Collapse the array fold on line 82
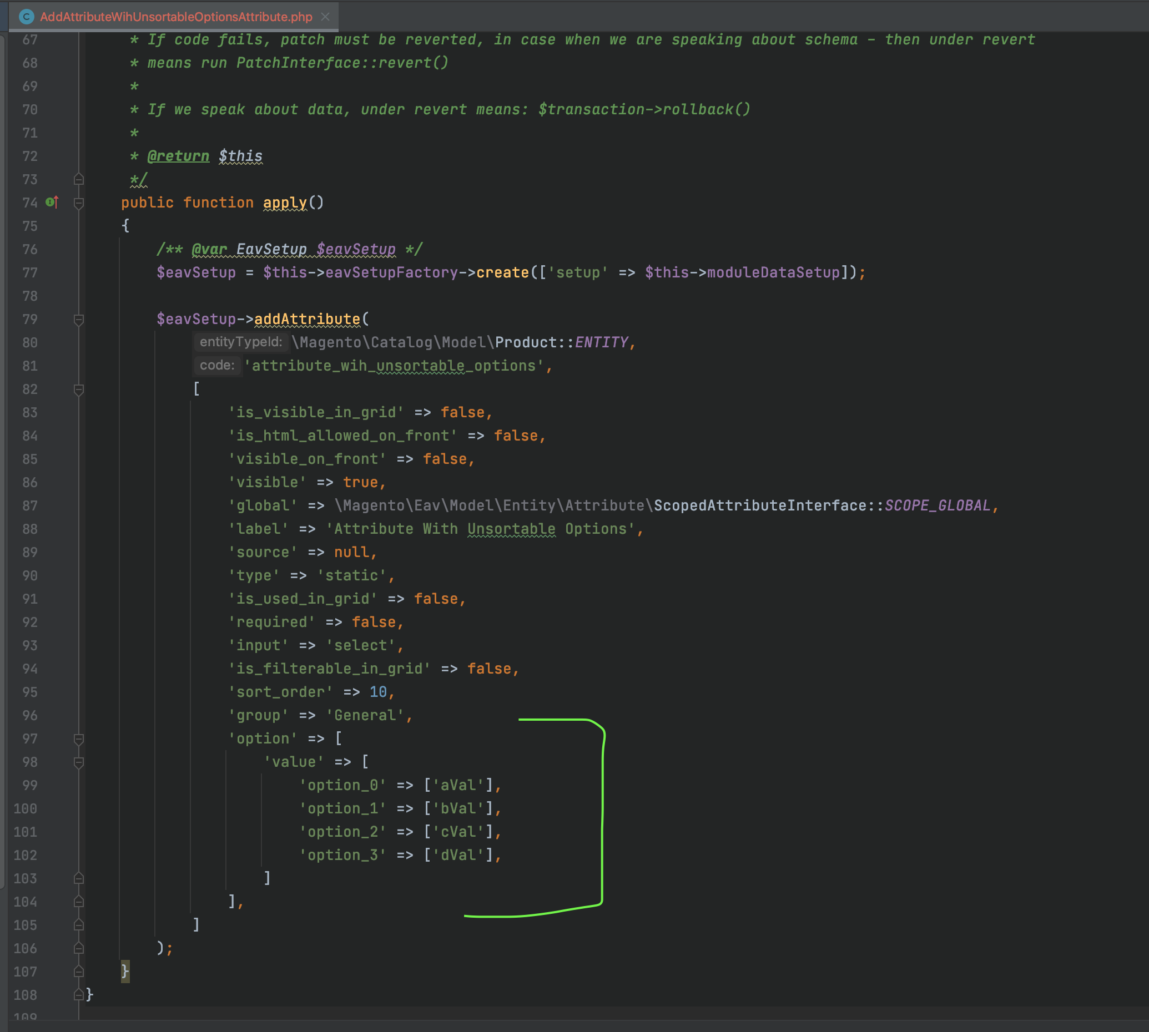Screen dimensions: 1149x1032 pyautogui.click(x=79, y=389)
